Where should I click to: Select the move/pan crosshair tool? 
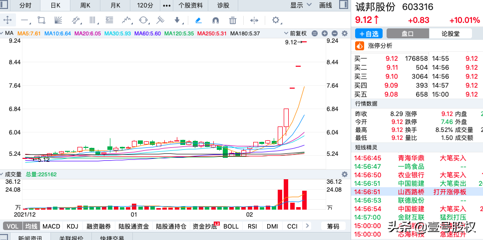coord(7,20)
